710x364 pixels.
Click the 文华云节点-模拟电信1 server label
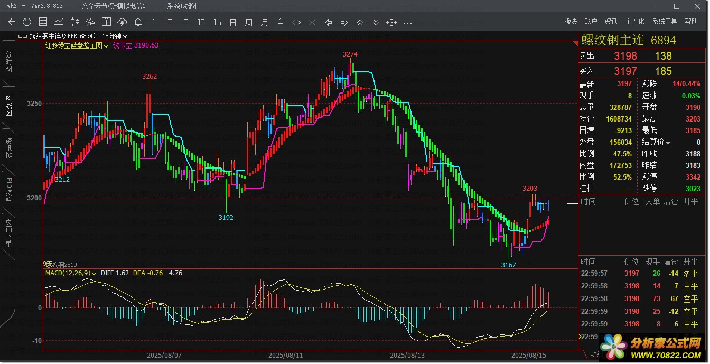(114, 6)
